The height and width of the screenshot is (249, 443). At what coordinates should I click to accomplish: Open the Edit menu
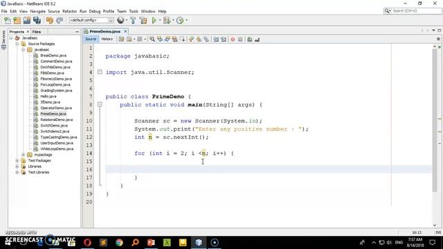point(13,11)
